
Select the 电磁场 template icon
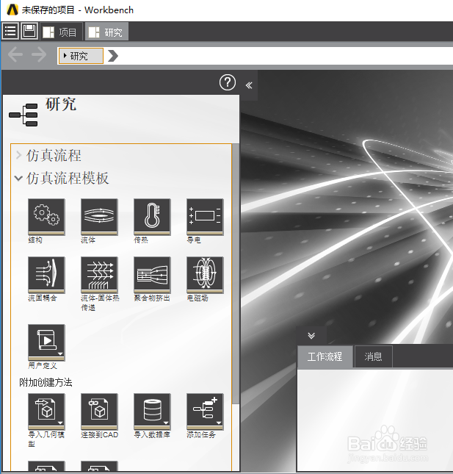205,275
